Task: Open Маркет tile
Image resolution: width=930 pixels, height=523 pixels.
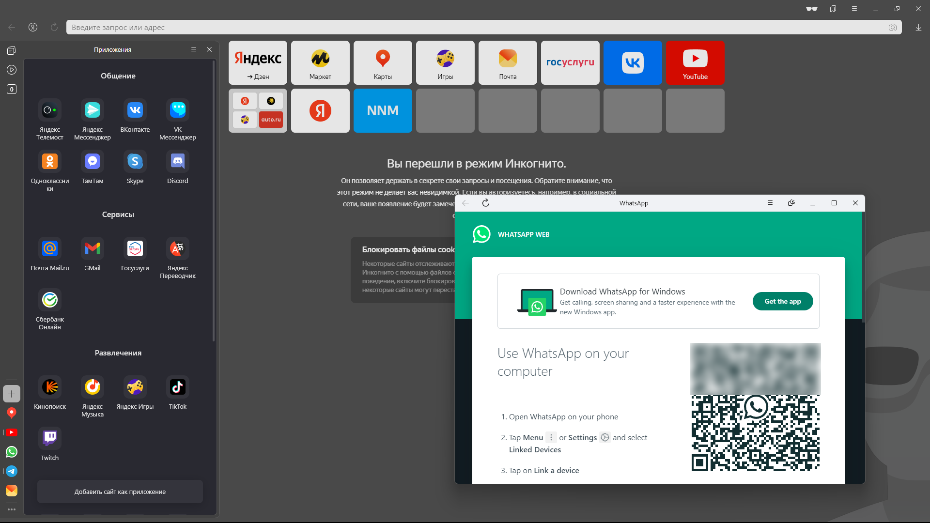Action: click(320, 62)
